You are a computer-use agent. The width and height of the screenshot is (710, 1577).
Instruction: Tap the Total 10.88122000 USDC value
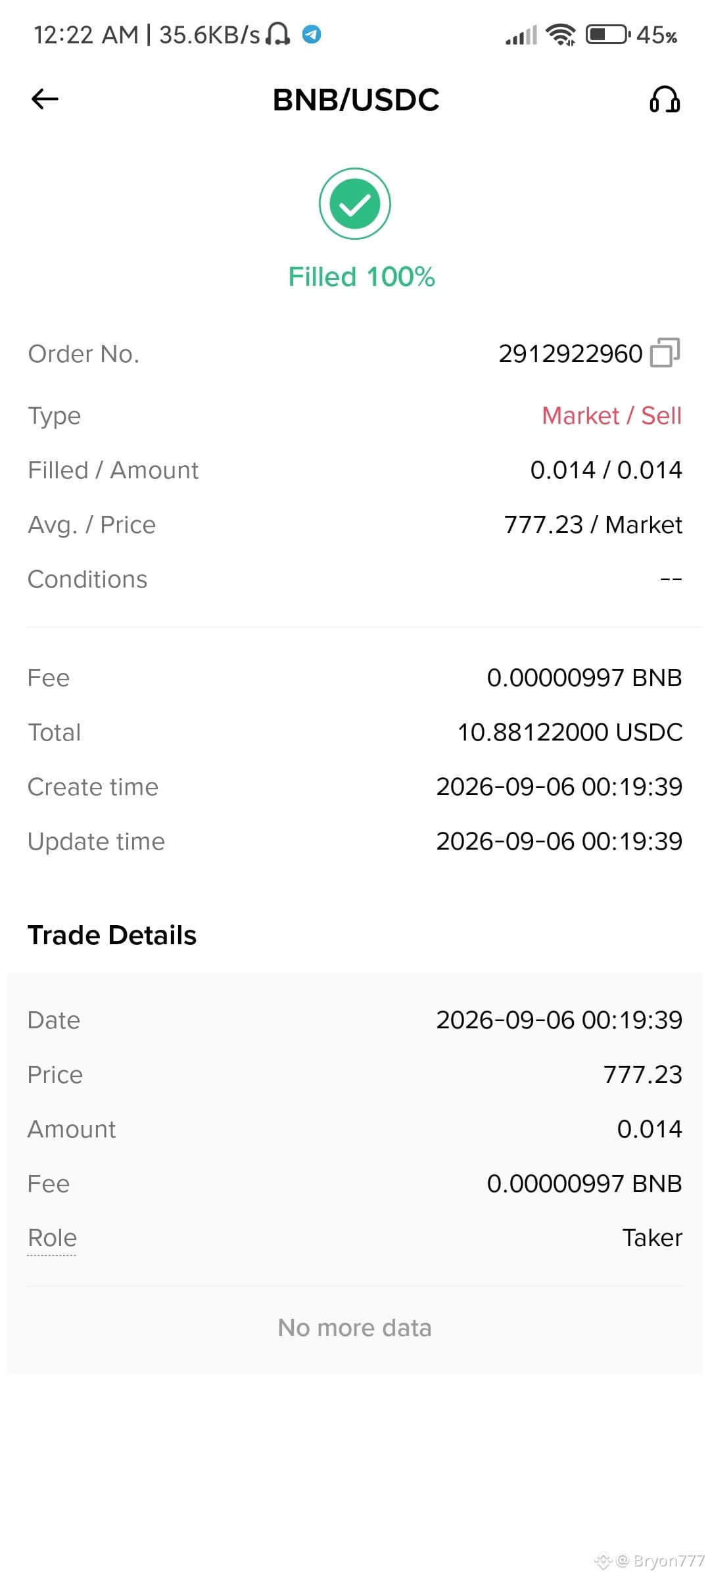click(570, 732)
